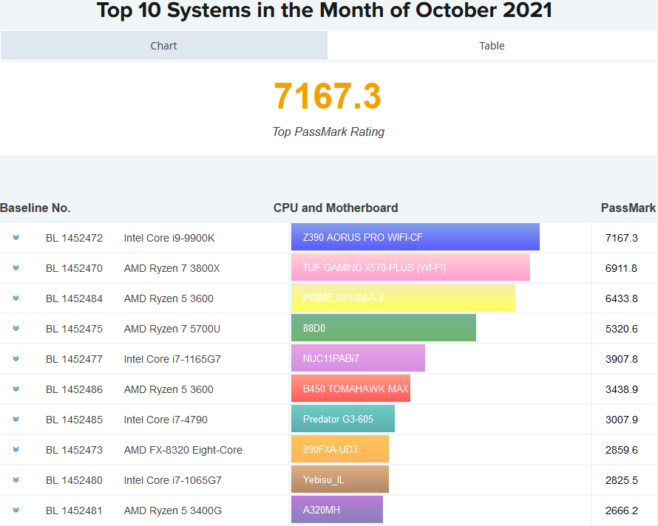Viewport: 658px width, 526px height.
Task: Click the chevron icon next to BL 1452477
Action: 16,358
